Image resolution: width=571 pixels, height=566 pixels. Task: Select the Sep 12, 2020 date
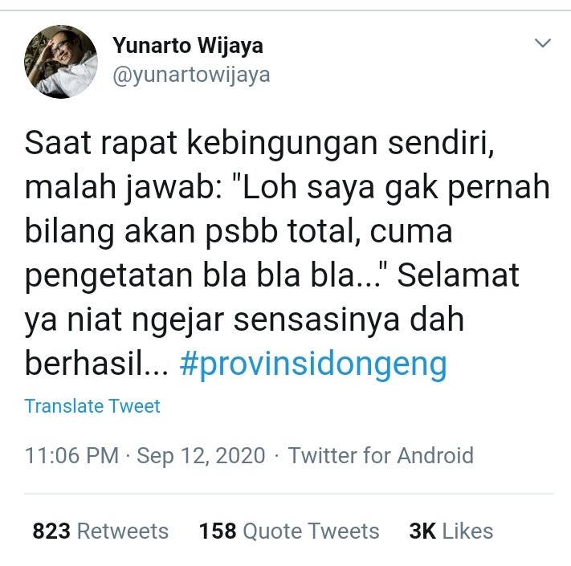click(201, 456)
